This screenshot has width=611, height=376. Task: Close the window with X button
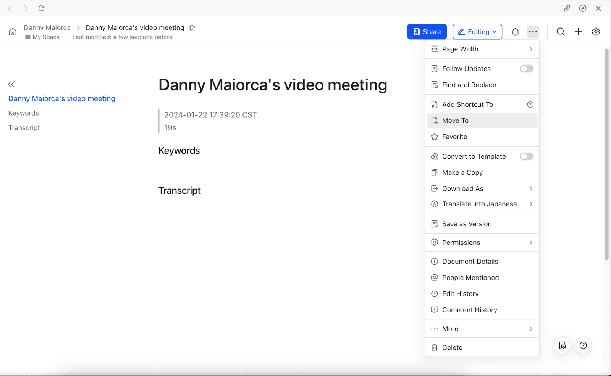point(598,8)
